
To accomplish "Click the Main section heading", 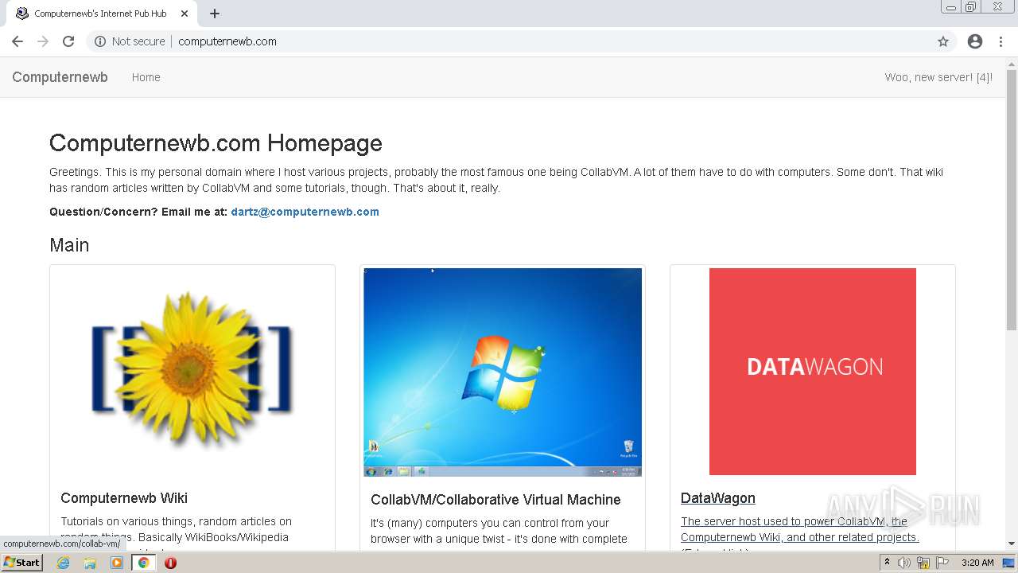I will pyautogui.click(x=69, y=245).
